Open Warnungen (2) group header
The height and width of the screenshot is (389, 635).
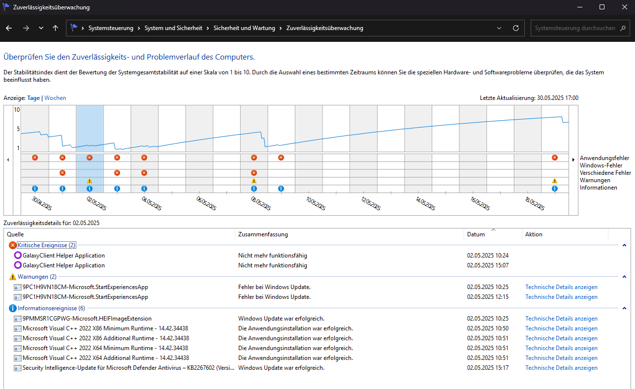[37, 277]
